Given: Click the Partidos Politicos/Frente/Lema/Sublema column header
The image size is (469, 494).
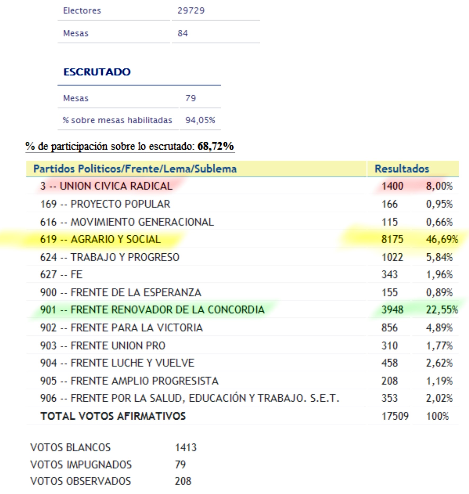Looking at the screenshot, I should [135, 169].
